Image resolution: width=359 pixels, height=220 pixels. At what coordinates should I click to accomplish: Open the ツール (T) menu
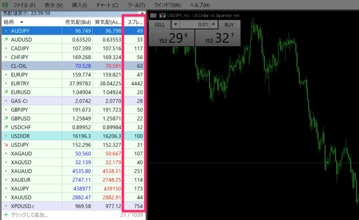pyautogui.click(x=136, y=5)
